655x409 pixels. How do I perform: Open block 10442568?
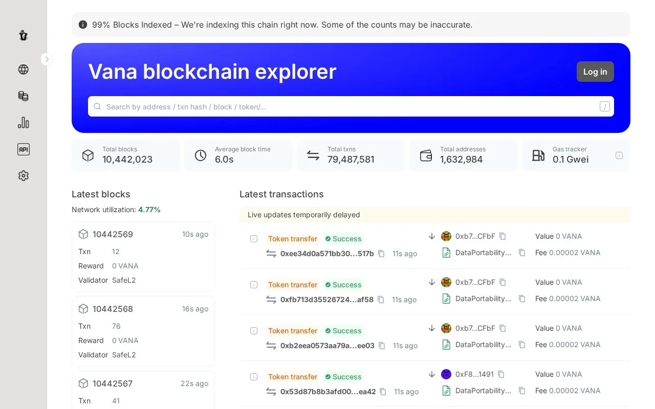[113, 309]
